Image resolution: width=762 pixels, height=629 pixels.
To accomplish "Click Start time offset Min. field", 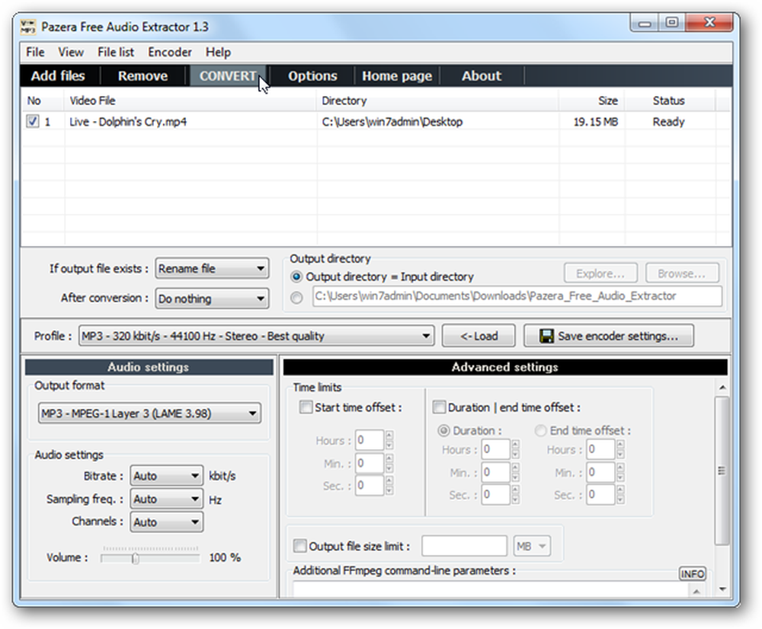I will [370, 463].
